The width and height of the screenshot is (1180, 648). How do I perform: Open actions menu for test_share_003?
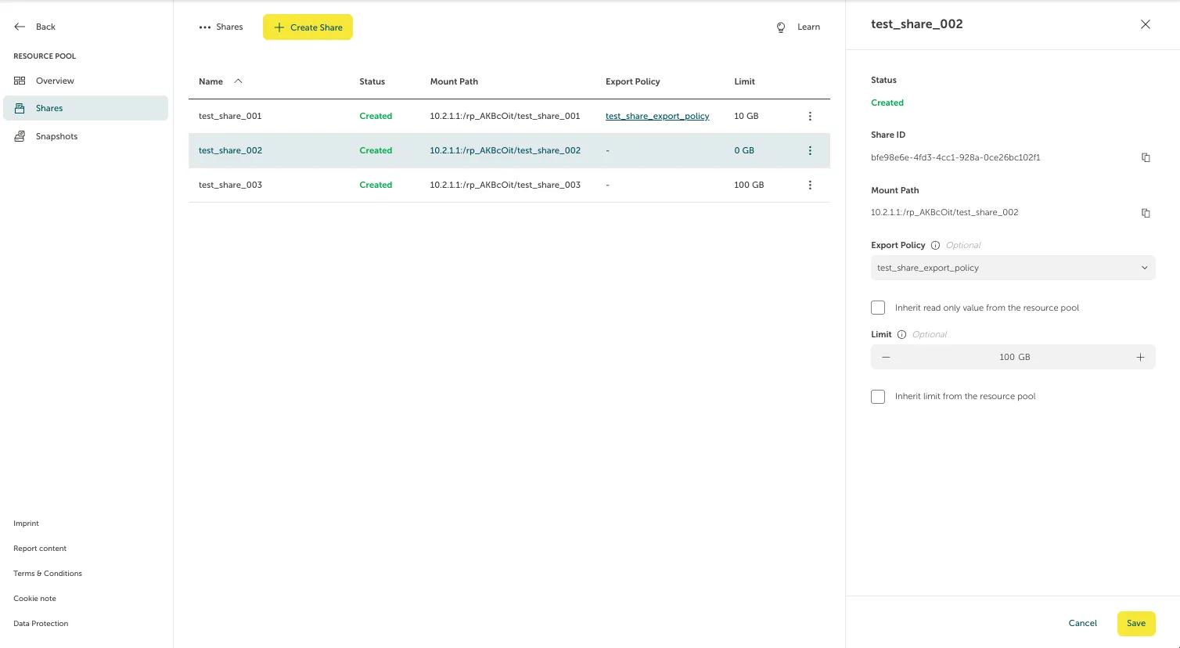(810, 185)
